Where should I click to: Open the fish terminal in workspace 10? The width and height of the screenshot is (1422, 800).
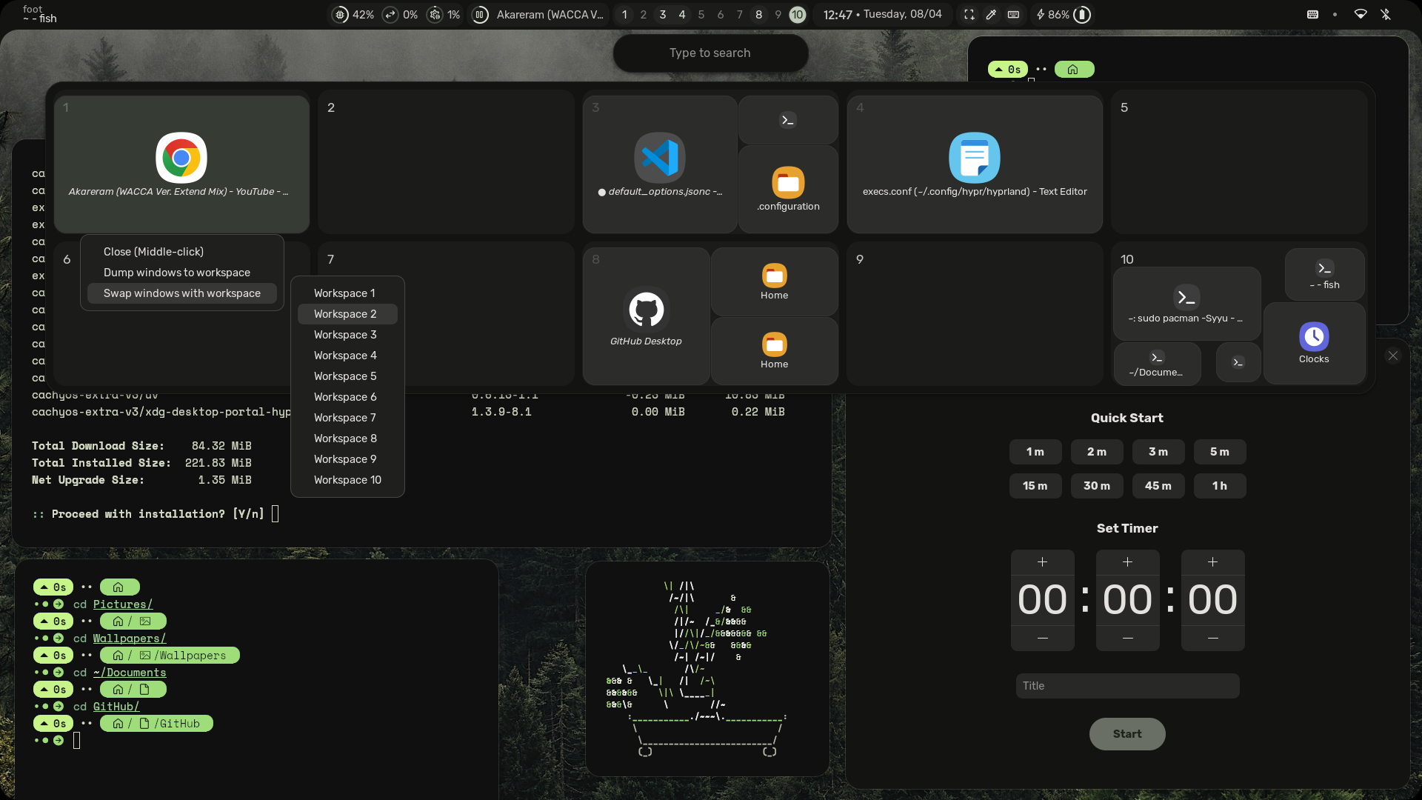1324,274
